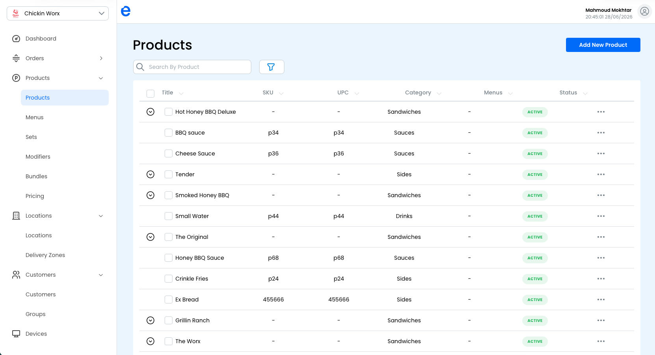Click Add New Product button
This screenshot has height=355, width=655.
603,45
